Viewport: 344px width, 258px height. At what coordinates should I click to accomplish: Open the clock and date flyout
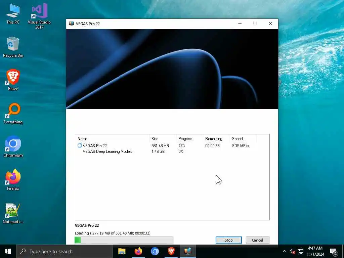coord(315,251)
